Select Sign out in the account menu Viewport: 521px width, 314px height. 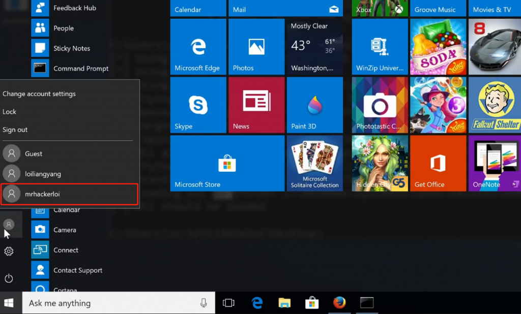point(15,130)
